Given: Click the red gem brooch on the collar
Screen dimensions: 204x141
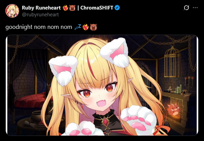Looking at the screenshot, I should point(106,122).
